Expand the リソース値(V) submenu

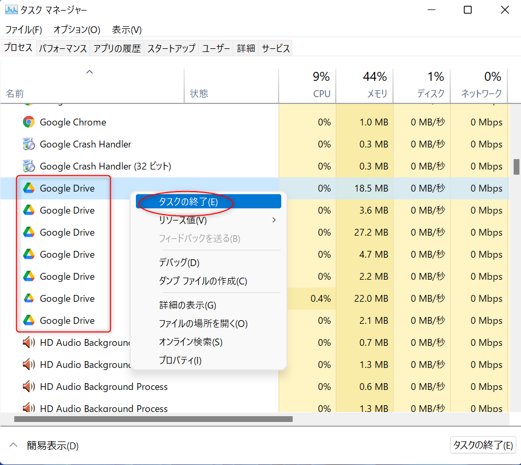click(208, 220)
